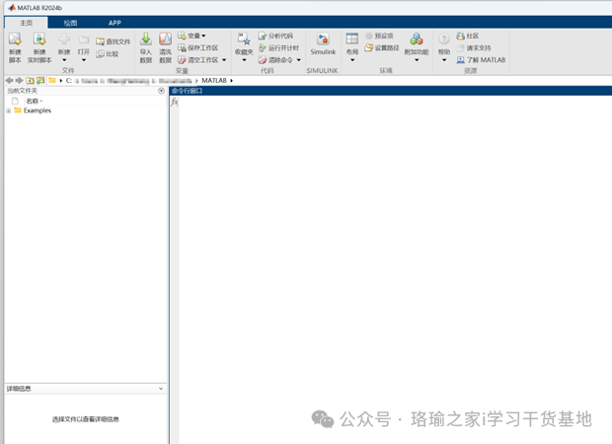Viewport: 612px width, 444px height.
Task: Click 请求支持 (Request Support)
Action: click(474, 47)
